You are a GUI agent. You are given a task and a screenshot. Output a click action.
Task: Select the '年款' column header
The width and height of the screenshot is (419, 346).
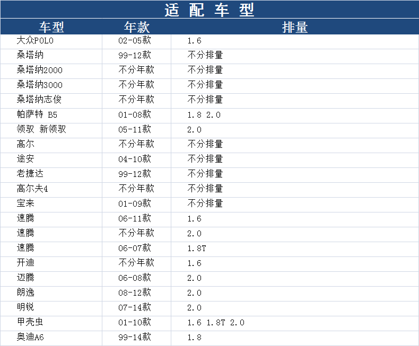coord(136,27)
